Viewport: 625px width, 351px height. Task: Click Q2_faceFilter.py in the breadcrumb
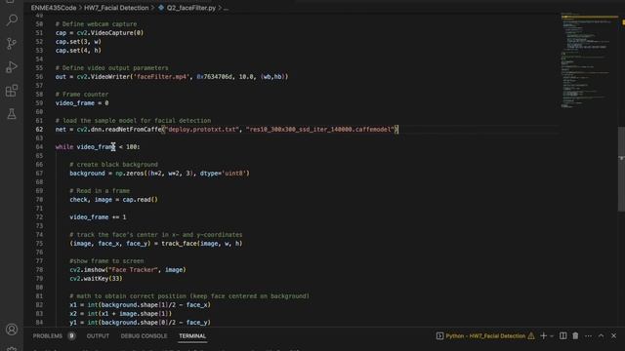[191, 8]
